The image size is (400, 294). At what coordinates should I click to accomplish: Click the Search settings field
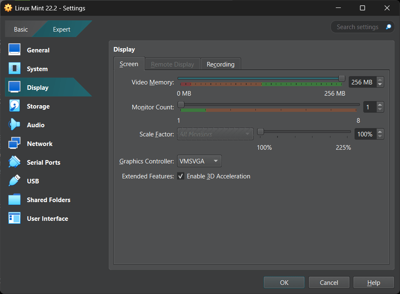point(358,27)
